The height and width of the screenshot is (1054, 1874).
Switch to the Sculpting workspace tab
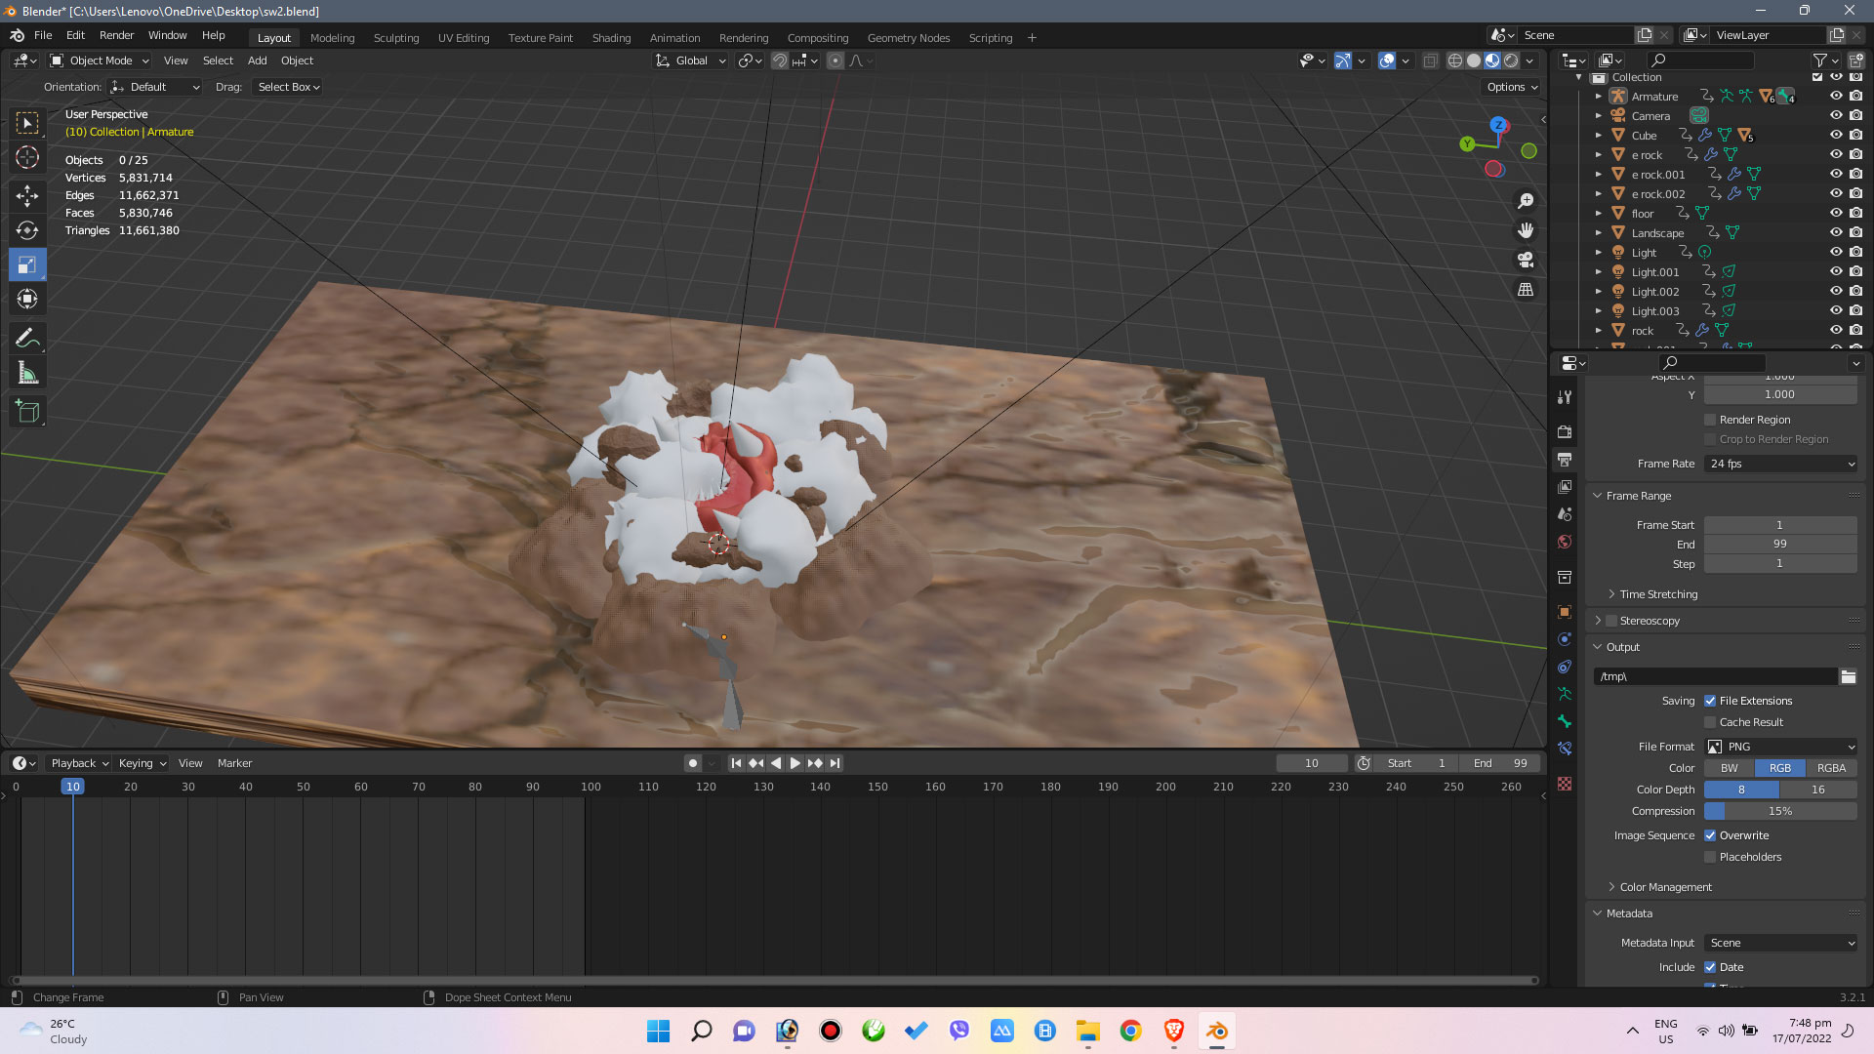[396, 38]
